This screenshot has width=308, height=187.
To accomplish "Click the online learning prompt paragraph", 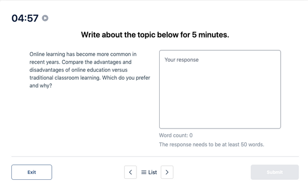I will 90,70.
